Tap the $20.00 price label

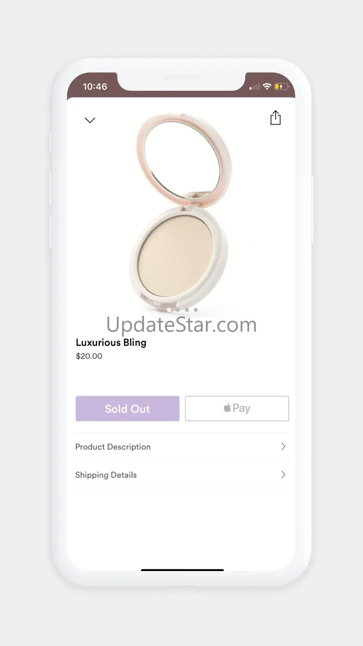(89, 356)
